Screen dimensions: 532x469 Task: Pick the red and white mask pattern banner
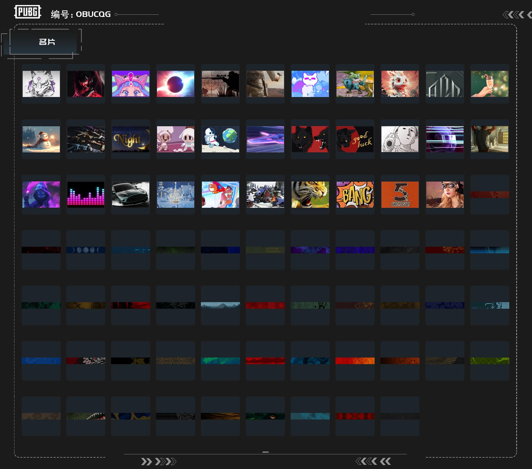(x=86, y=361)
